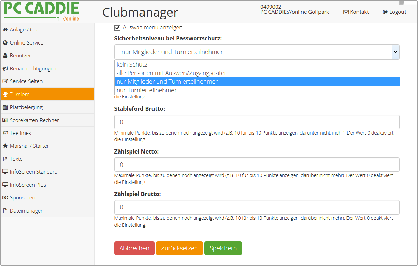The height and width of the screenshot is (266, 418).
Task: Click the logout arrow icon
Action: click(x=385, y=12)
